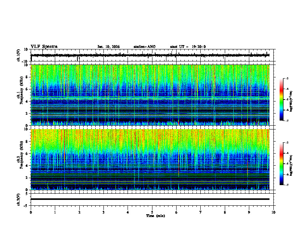
Task: Click the ch.2 spectrogram color bar
Action: tap(281, 164)
